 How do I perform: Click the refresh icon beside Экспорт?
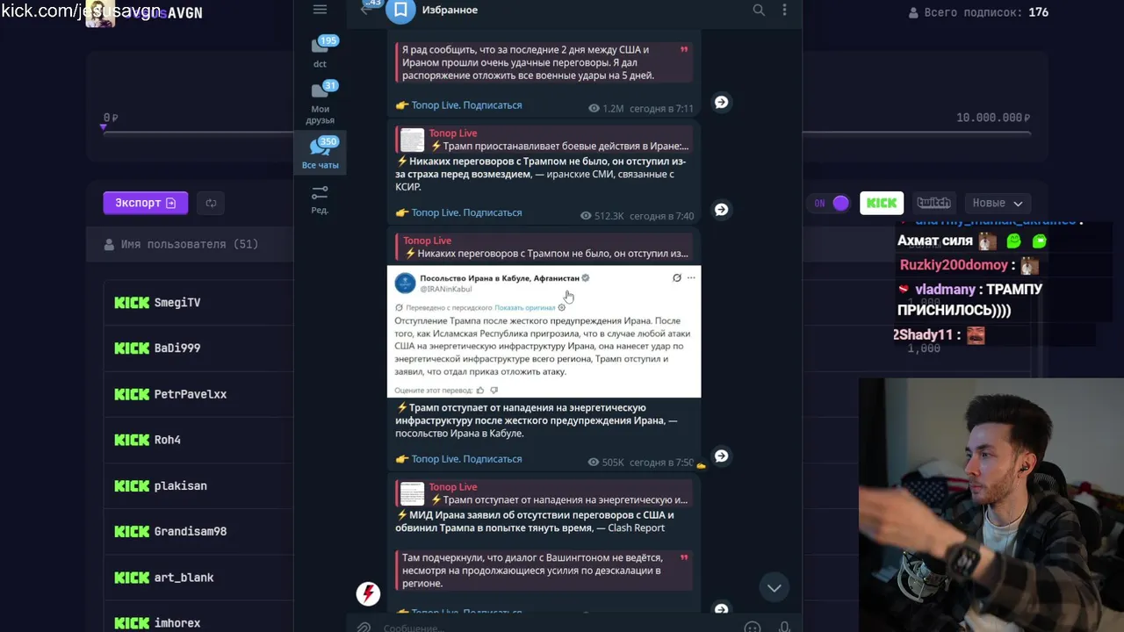click(x=211, y=203)
